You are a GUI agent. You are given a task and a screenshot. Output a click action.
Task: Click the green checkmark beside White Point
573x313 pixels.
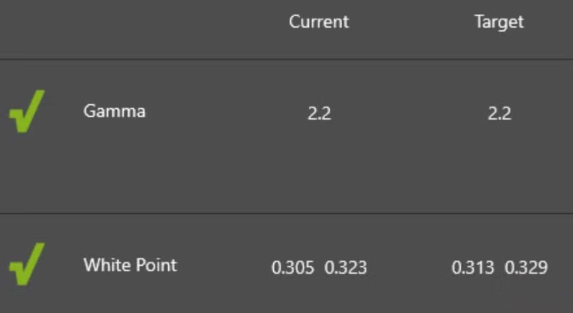(x=27, y=264)
